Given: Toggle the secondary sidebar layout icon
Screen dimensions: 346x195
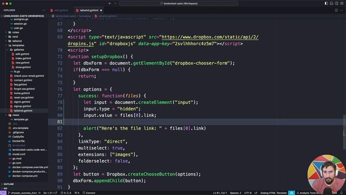Looking at the screenshot, I should (336, 3).
